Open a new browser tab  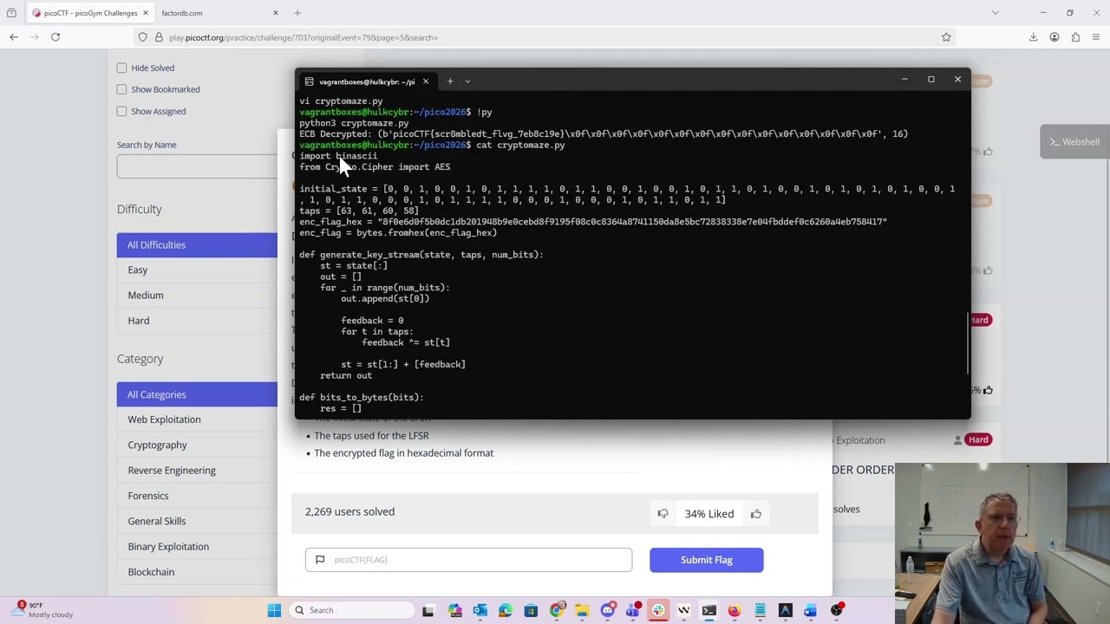[x=297, y=13]
